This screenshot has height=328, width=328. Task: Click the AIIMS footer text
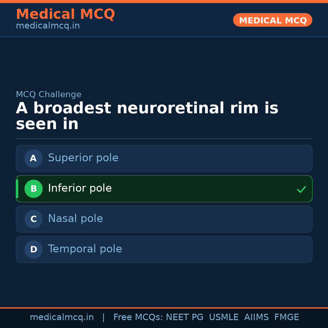[x=256, y=317]
